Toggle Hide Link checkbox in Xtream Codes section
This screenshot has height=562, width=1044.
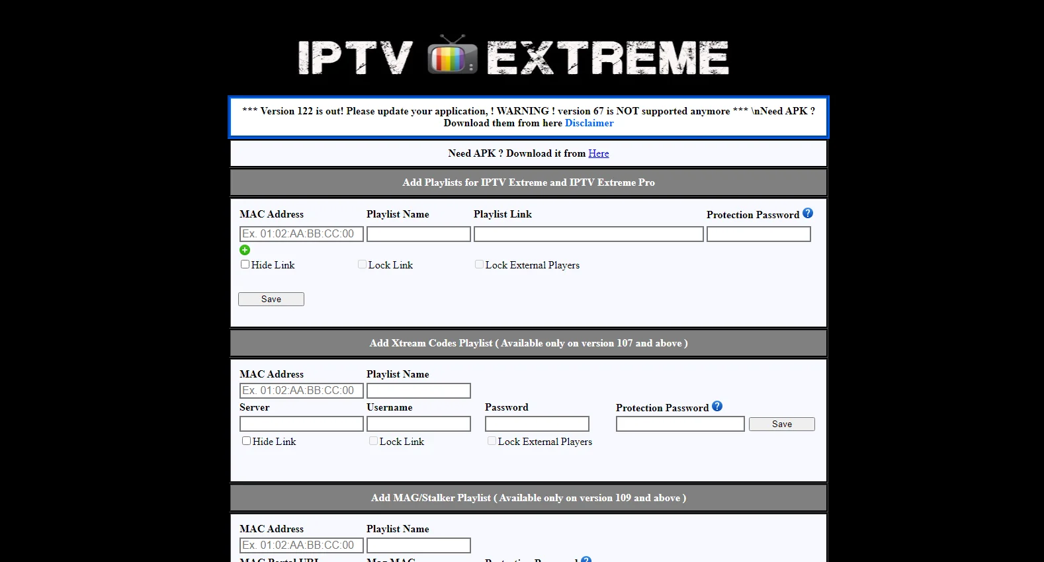click(x=246, y=441)
